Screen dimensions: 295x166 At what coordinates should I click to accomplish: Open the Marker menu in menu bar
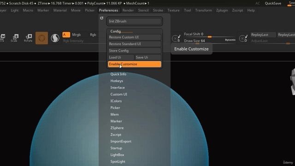(43, 10)
